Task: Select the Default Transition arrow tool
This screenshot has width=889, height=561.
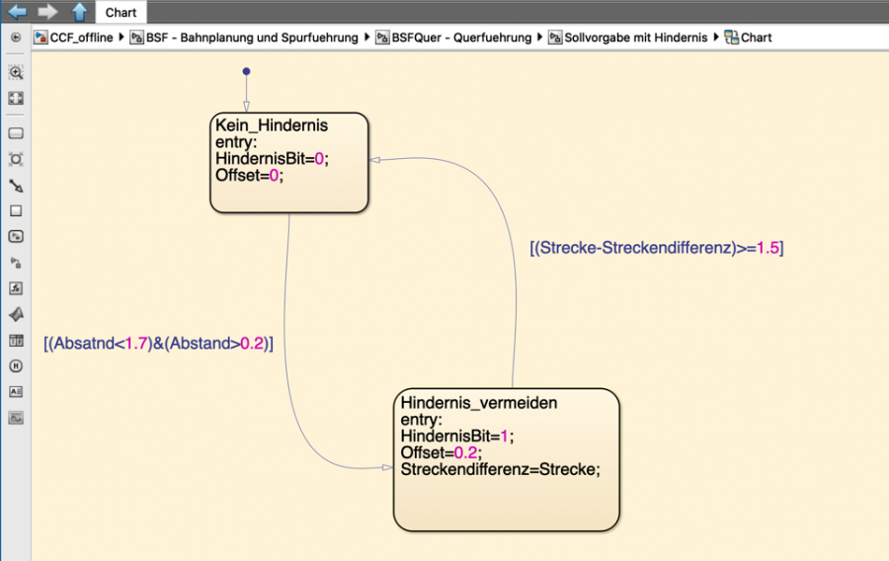Action: pos(16,186)
